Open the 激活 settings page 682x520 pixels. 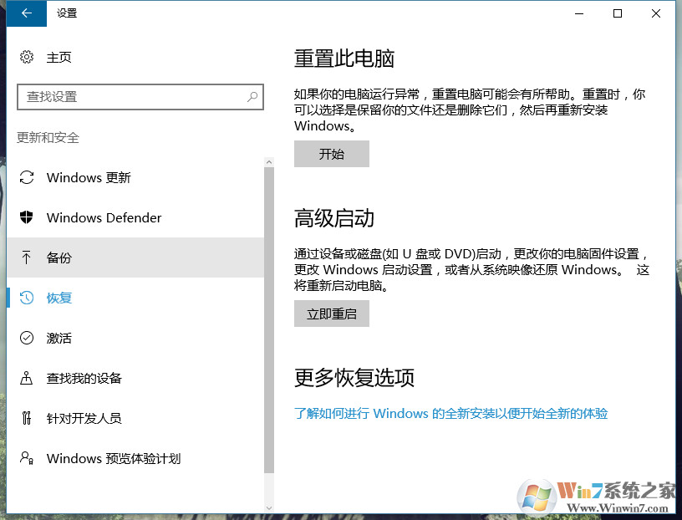coord(59,338)
